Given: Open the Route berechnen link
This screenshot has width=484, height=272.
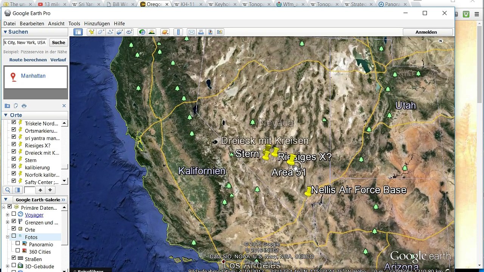Looking at the screenshot, I should point(28,60).
